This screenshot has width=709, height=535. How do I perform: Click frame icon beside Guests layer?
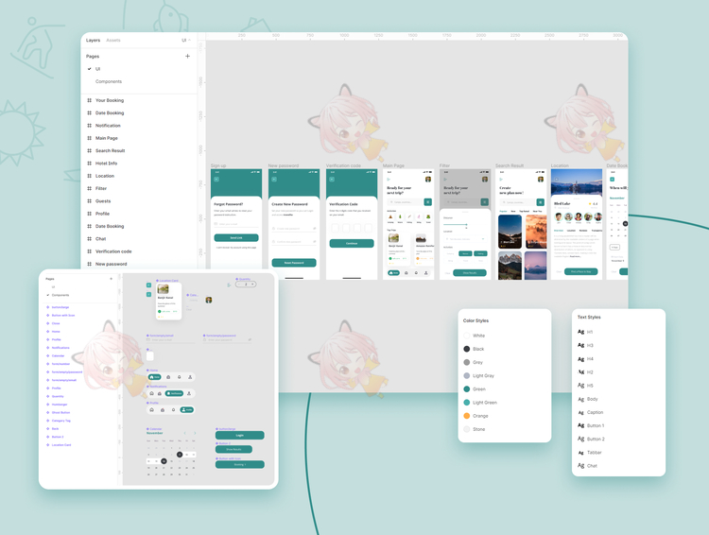click(x=89, y=200)
